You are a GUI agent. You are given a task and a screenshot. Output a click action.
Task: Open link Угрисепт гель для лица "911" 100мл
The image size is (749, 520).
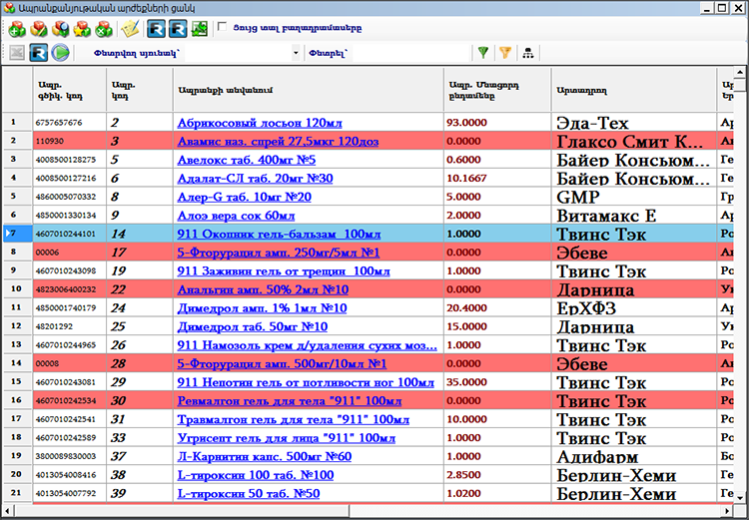coord(287,438)
